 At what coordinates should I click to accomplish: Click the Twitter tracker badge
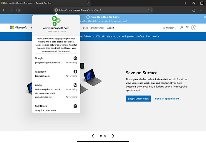58,20
